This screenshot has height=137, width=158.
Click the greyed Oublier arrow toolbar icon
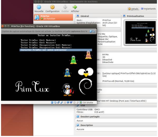tap(65, 7)
